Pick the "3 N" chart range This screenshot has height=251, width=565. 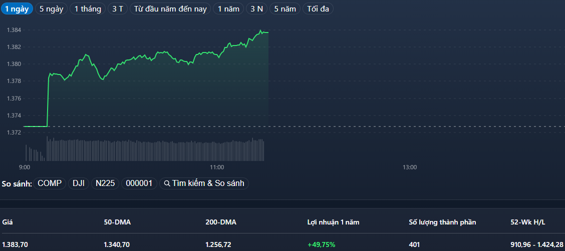pos(257,9)
